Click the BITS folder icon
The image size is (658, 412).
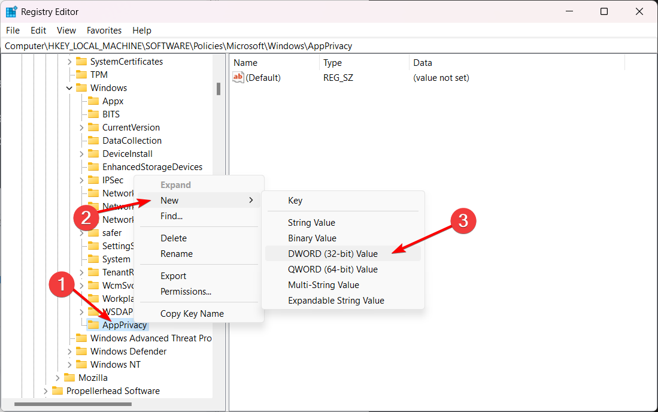(x=93, y=114)
